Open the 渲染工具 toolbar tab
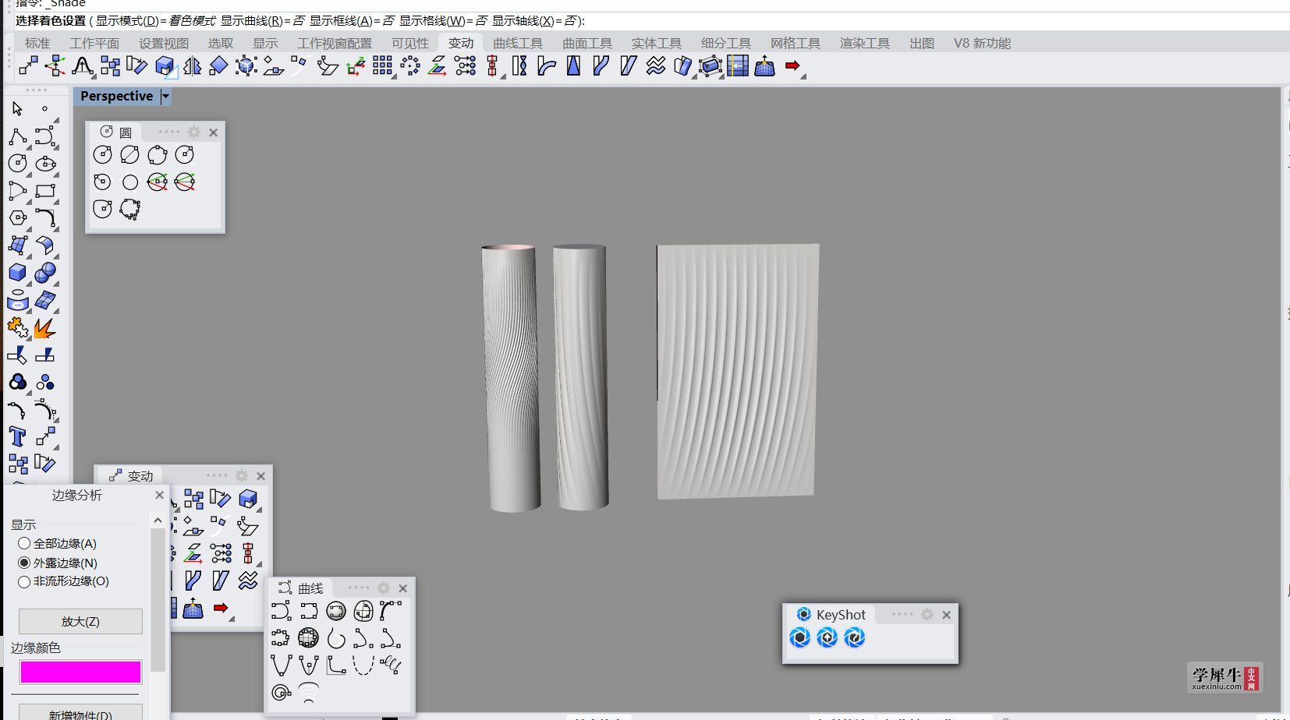 [x=865, y=43]
